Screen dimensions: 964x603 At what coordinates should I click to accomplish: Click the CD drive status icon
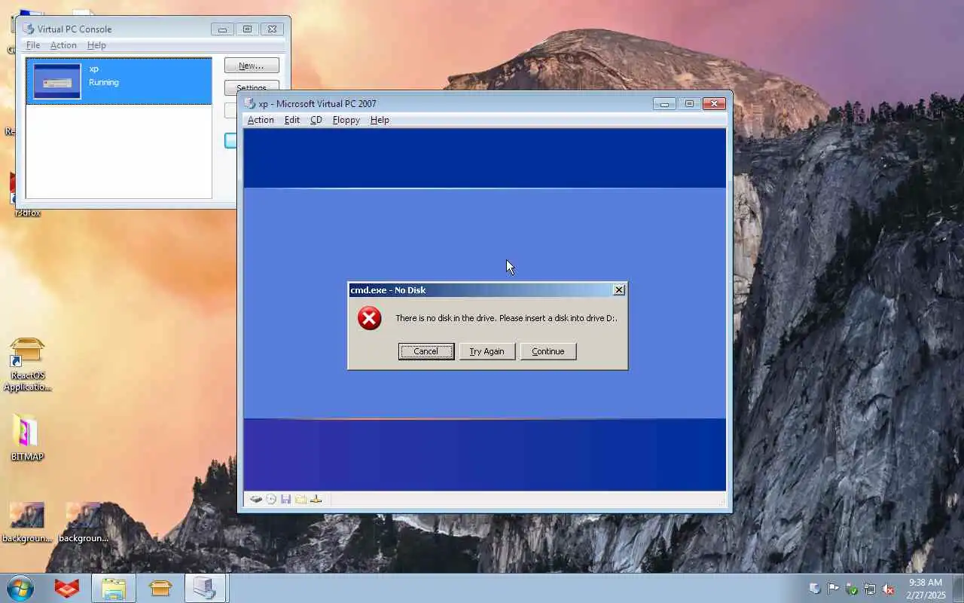click(271, 499)
